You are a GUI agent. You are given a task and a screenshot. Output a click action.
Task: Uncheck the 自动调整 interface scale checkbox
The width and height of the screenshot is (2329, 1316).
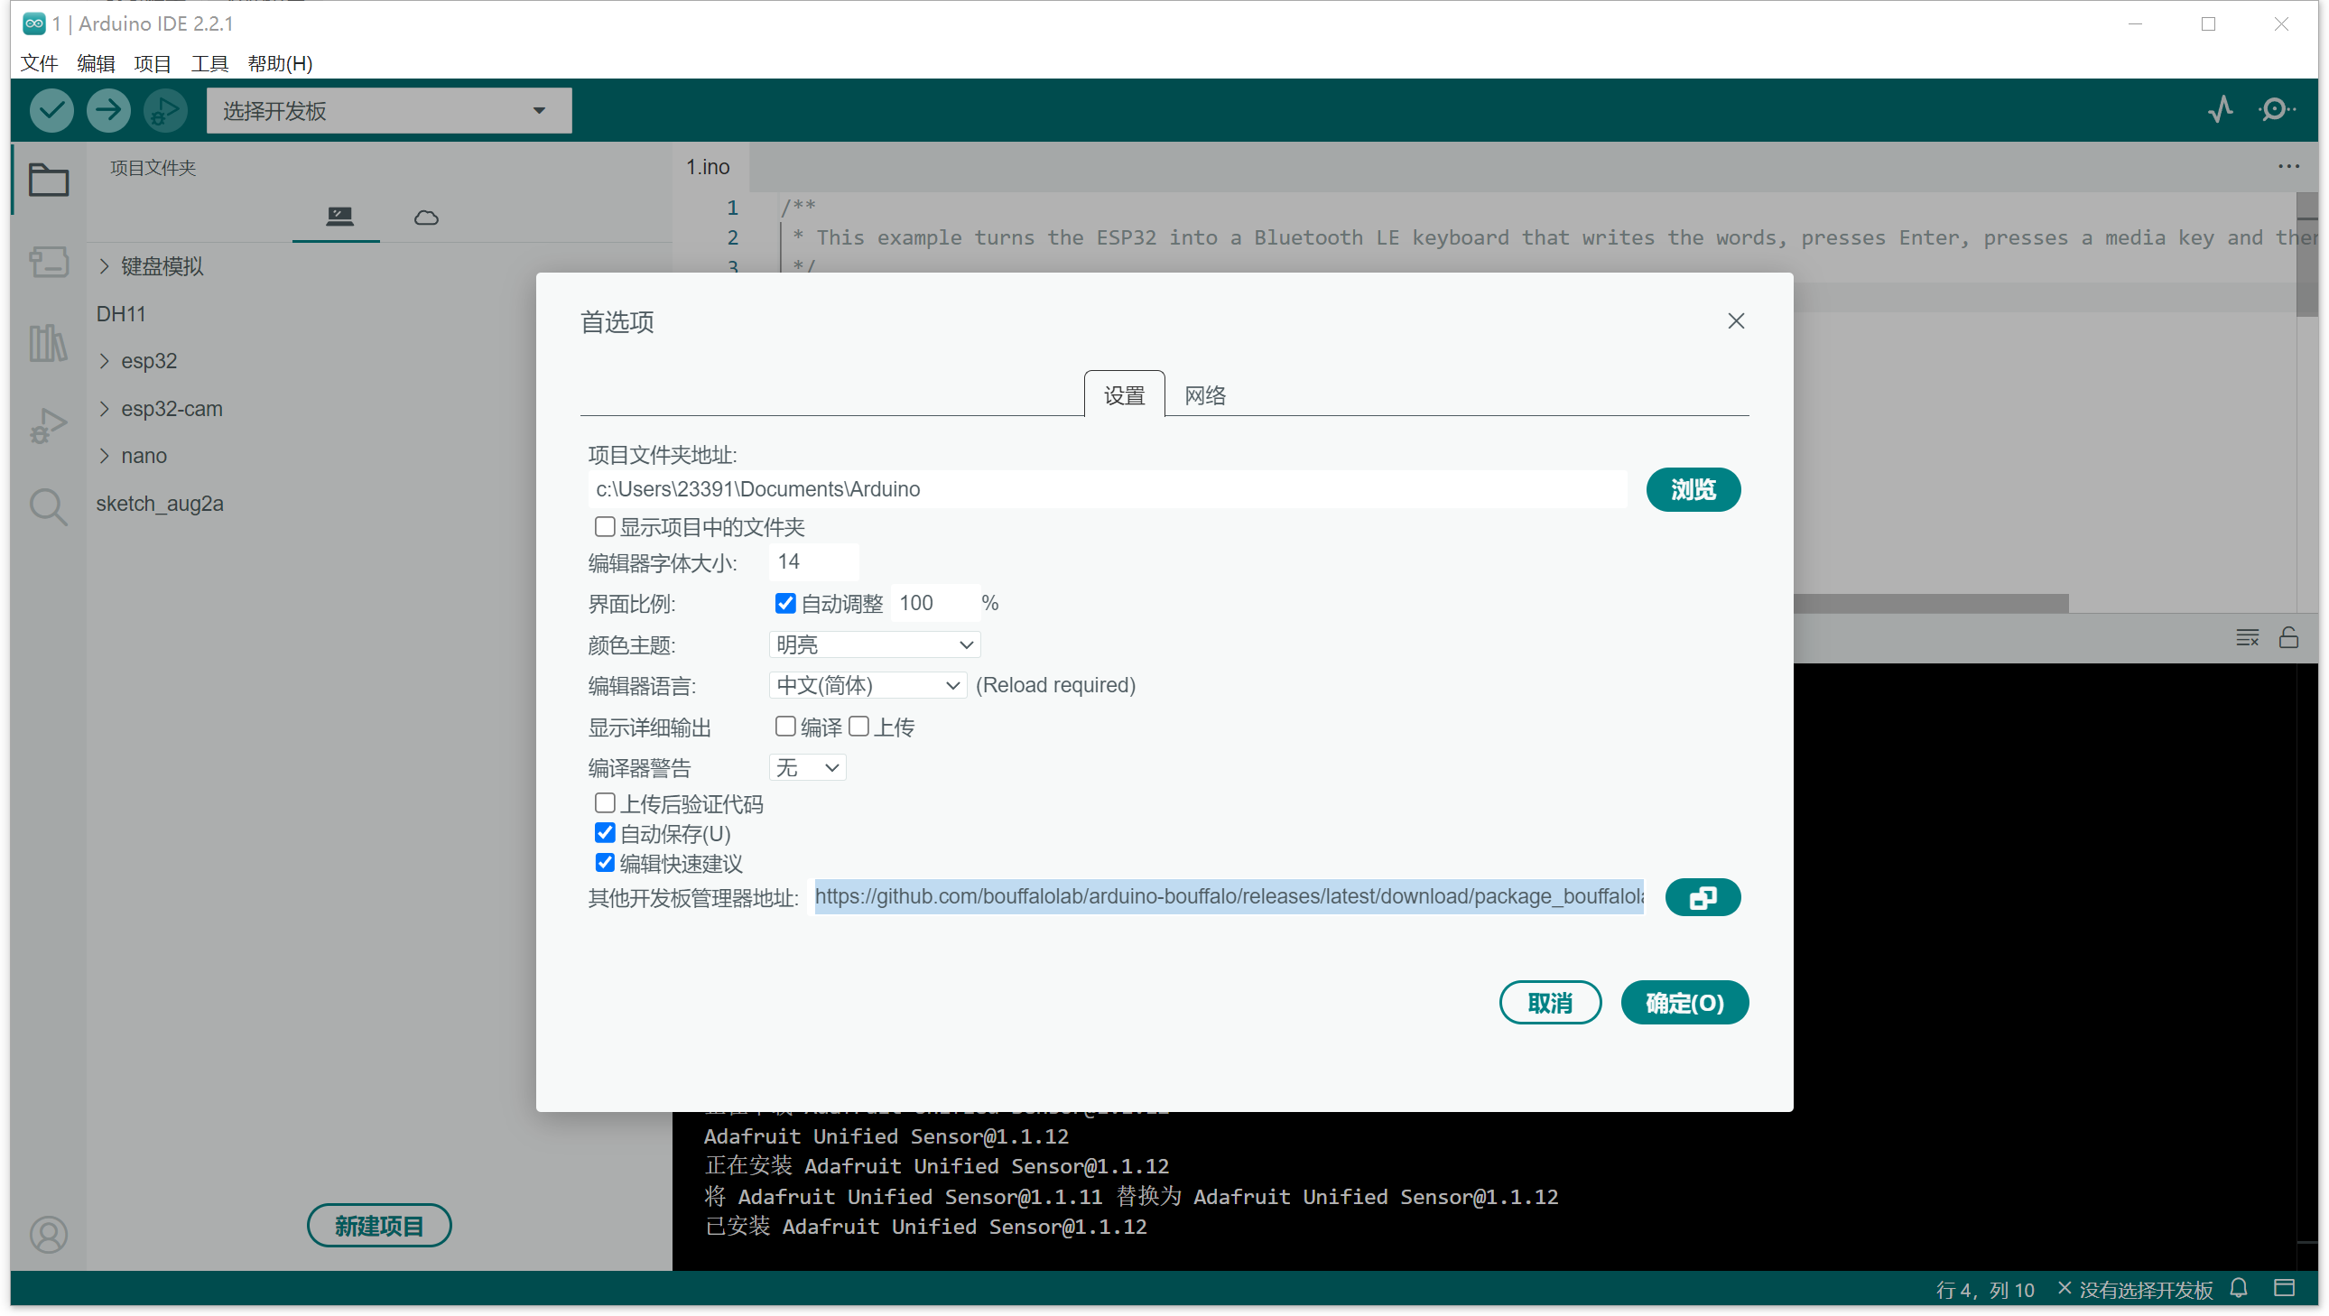coord(784,603)
